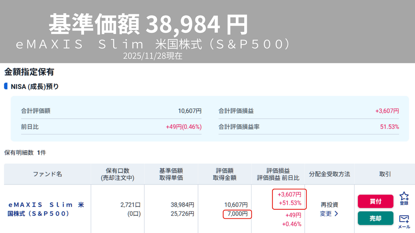Click the 保有口数 column header
Viewport: 415px width, 233px height.
[x=118, y=174]
